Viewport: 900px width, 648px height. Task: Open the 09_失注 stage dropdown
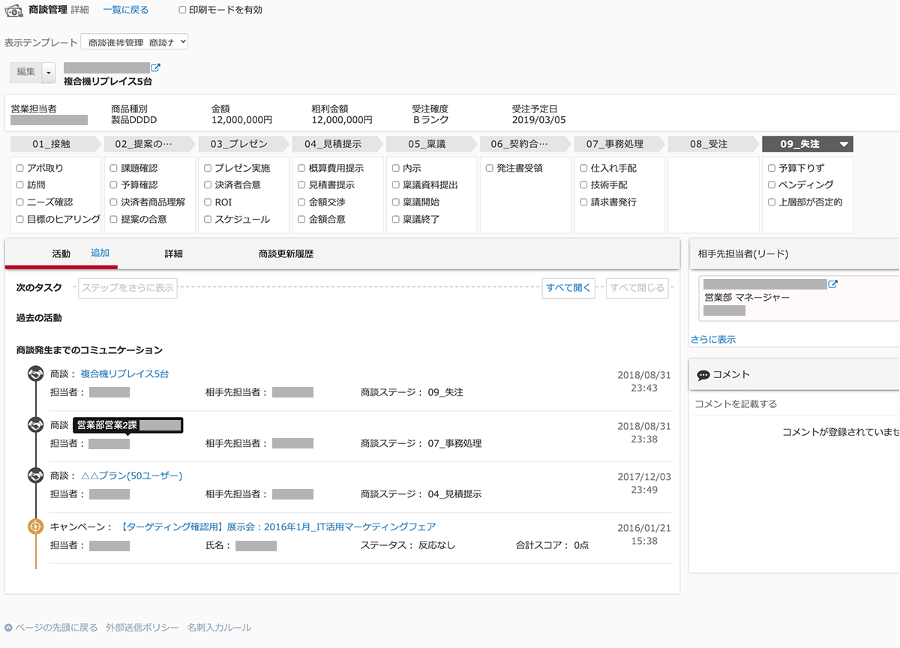pyautogui.click(x=844, y=144)
